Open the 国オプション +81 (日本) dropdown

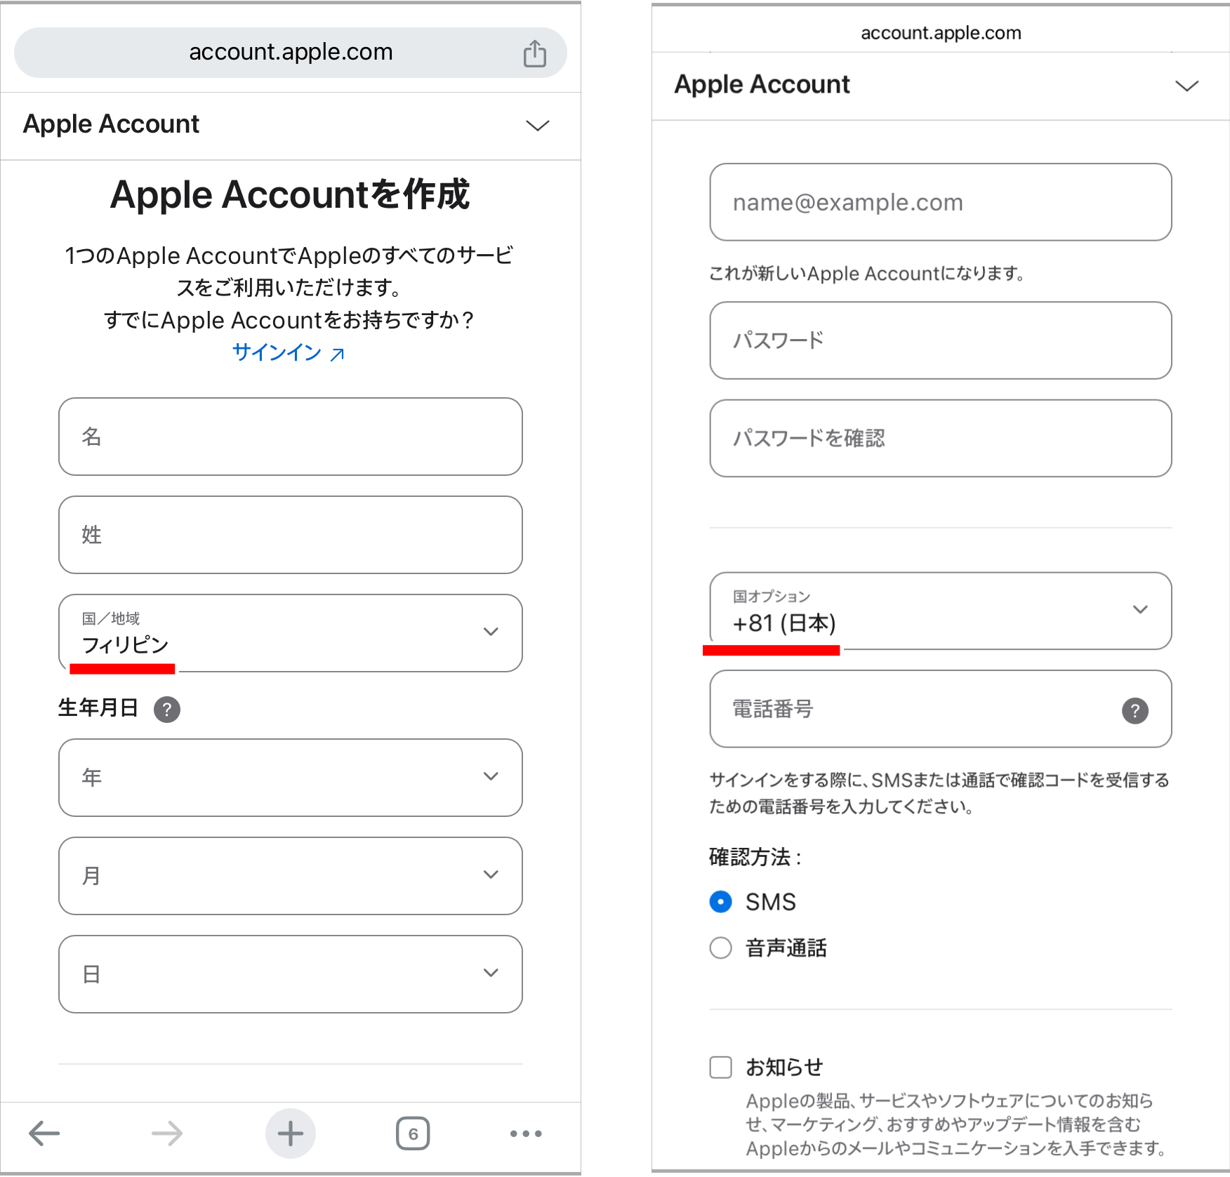pos(941,611)
